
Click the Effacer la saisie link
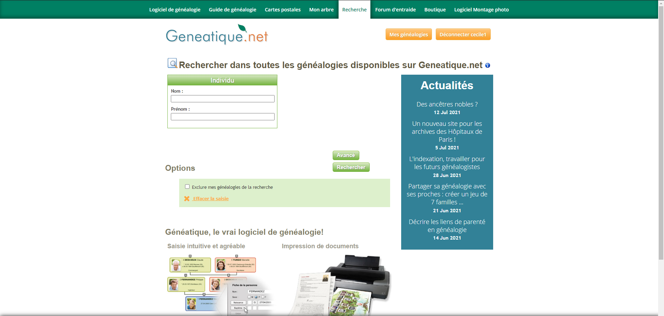point(211,198)
